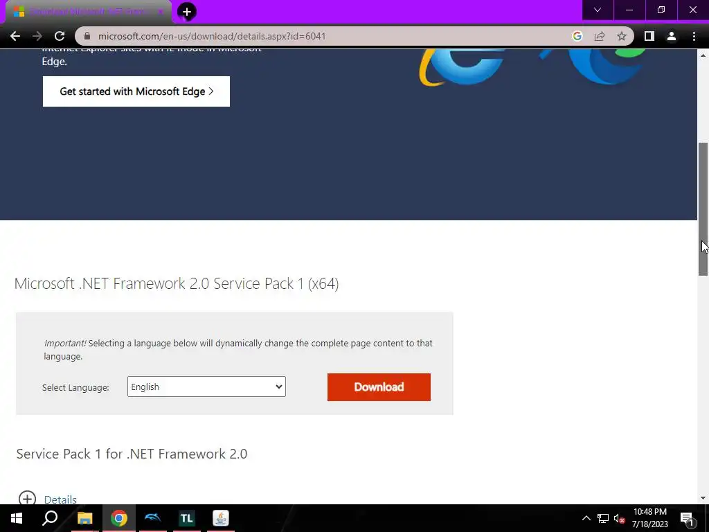
Task: Open Chrome three-dot menu
Action: coord(694,36)
